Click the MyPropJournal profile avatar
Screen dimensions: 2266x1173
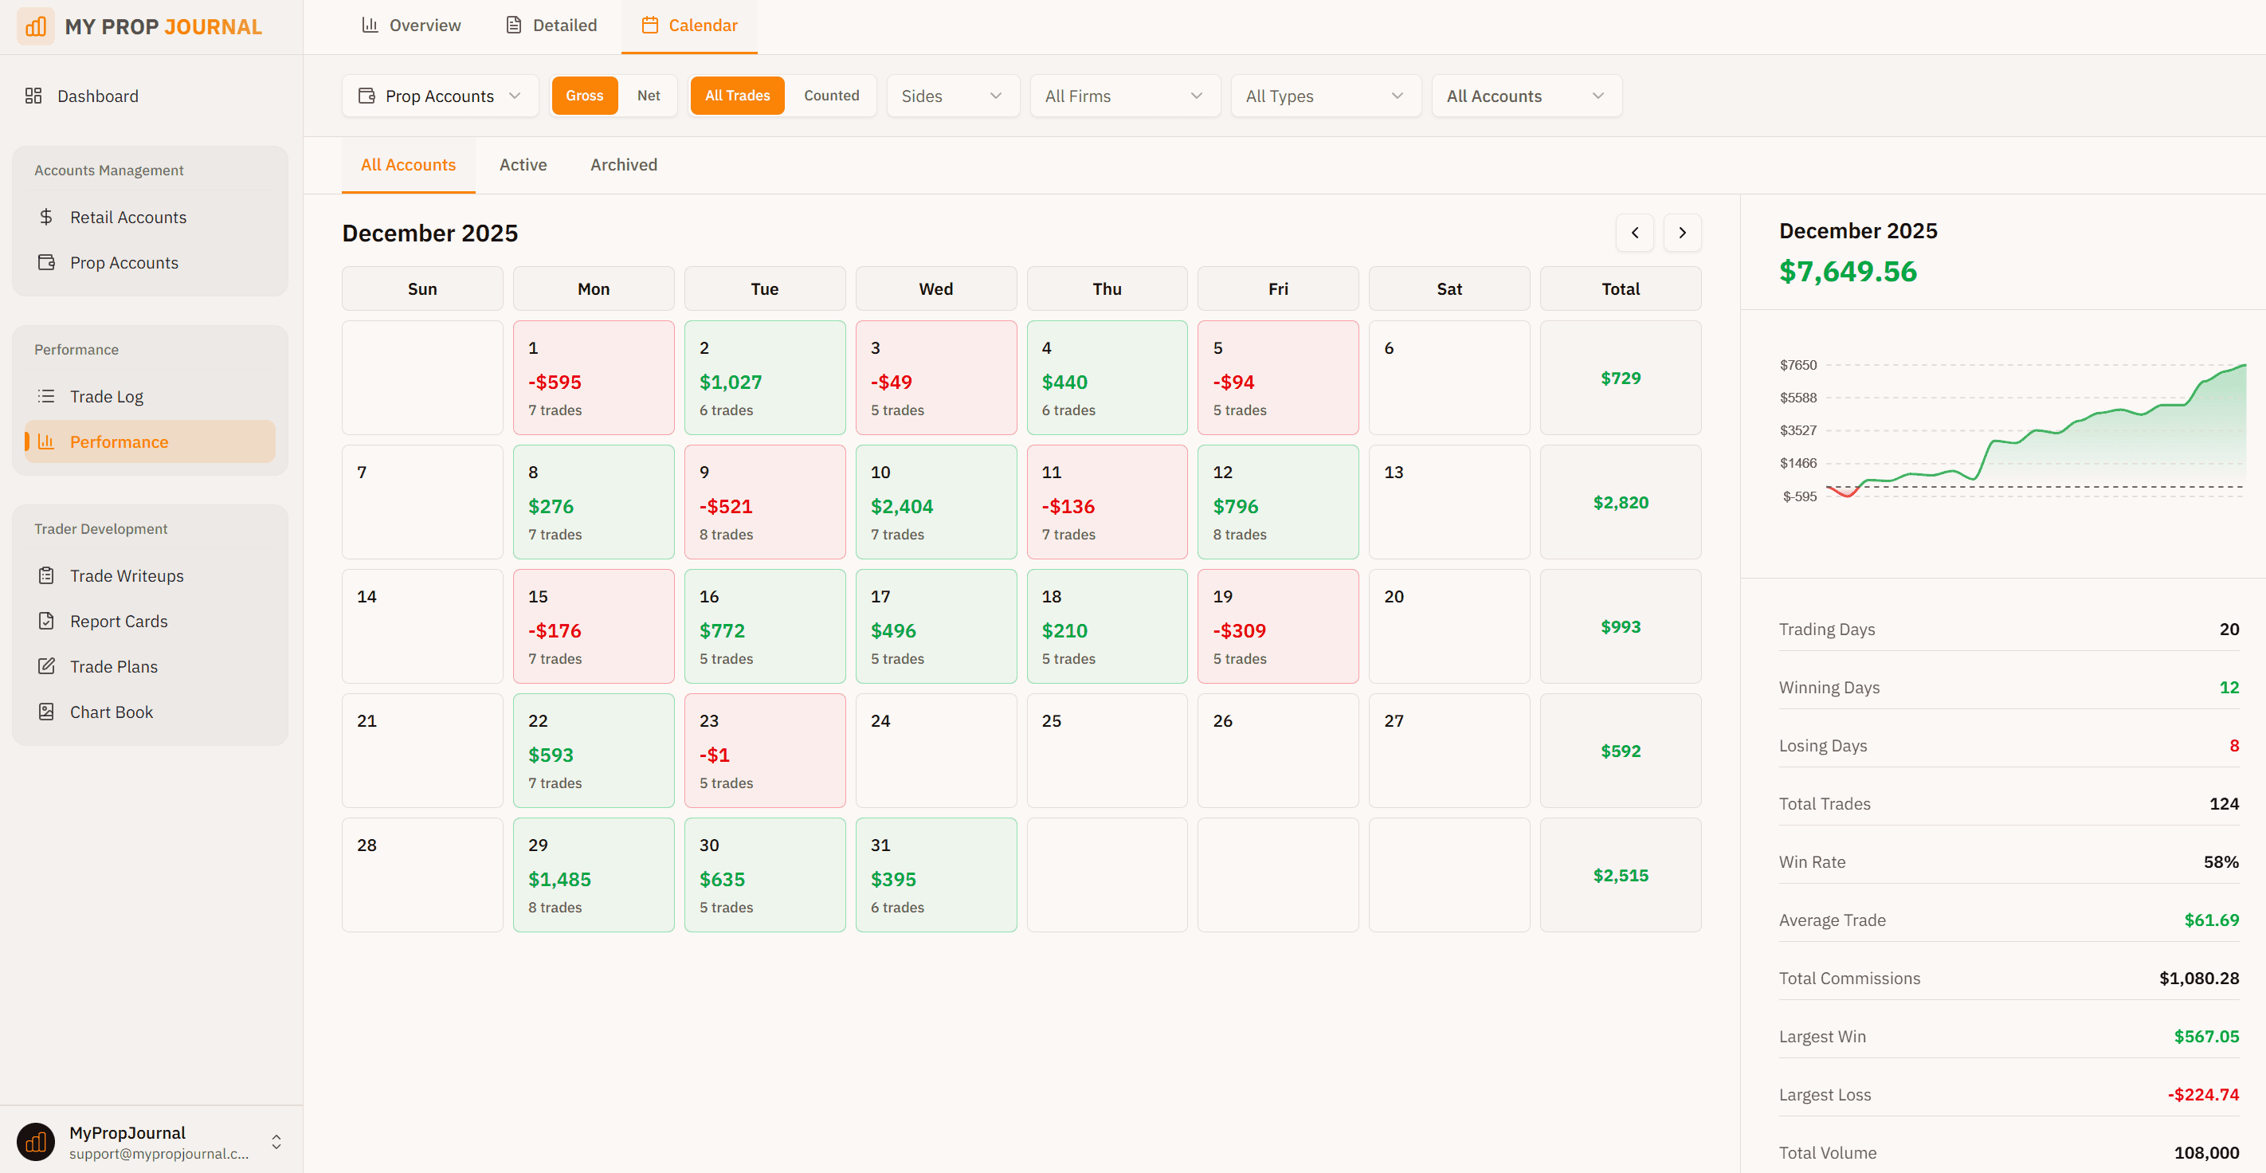click(x=36, y=1141)
